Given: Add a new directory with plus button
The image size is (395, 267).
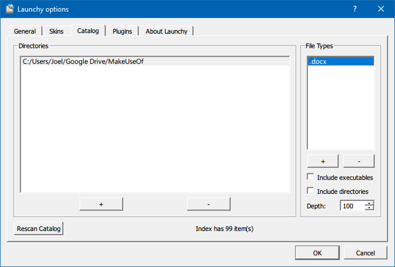Looking at the screenshot, I should (101, 205).
